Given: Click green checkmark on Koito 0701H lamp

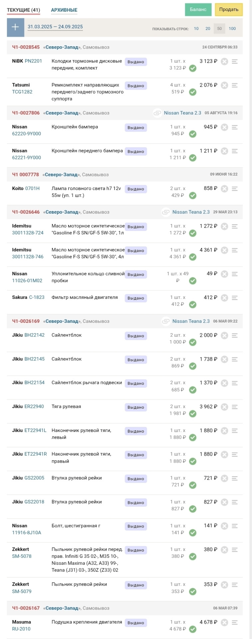Looking at the screenshot, I should [193, 196].
